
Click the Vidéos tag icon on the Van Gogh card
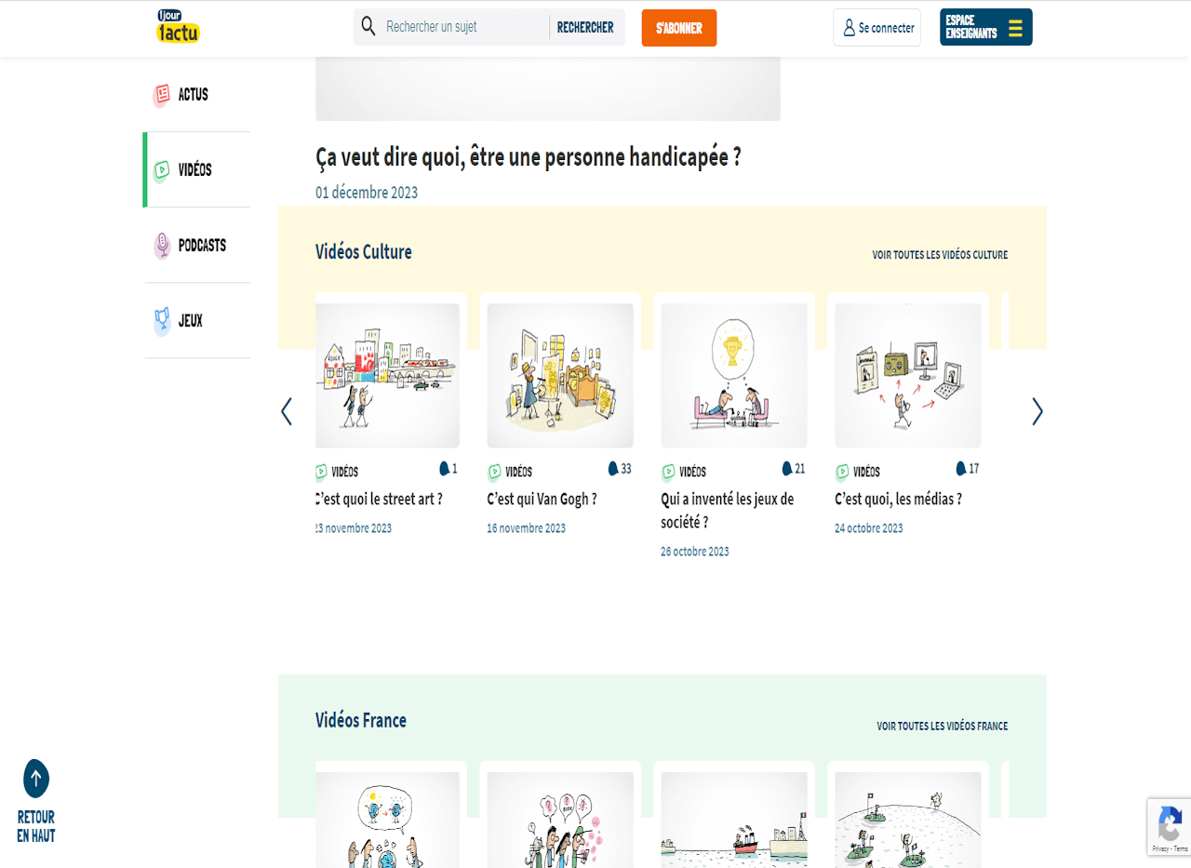pos(494,472)
